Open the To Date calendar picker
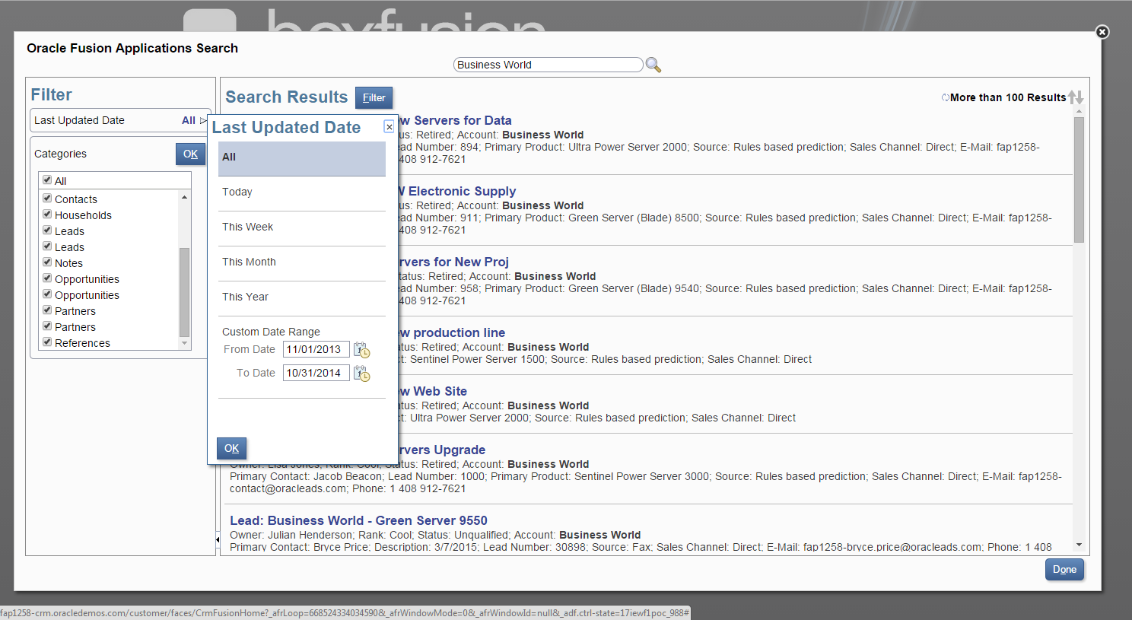Image resolution: width=1132 pixels, height=620 pixels. pyautogui.click(x=361, y=374)
